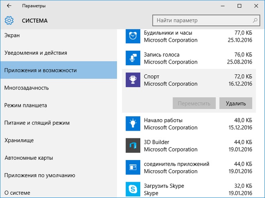Click the search magnifier icon
The height and width of the screenshot is (198, 265).
[255, 20]
